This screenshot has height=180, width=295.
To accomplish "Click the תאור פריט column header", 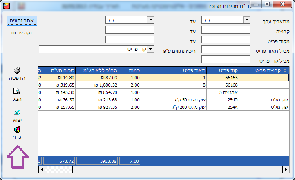I will tap(173, 70).
